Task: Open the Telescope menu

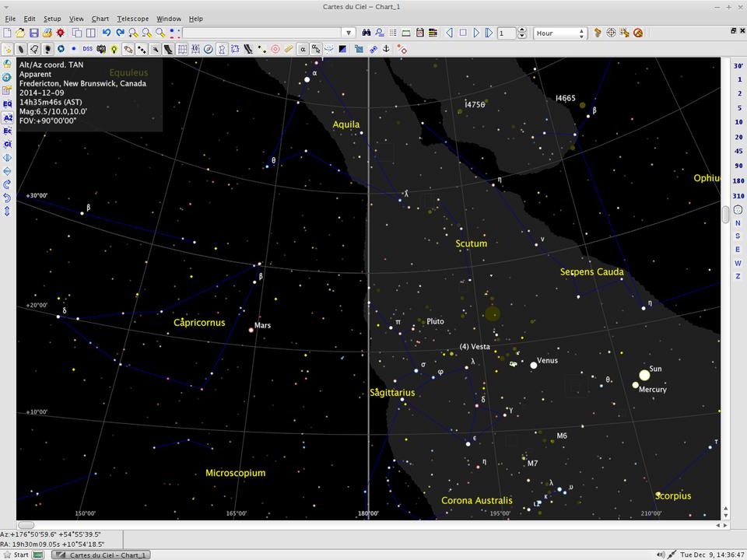Action: [132, 19]
